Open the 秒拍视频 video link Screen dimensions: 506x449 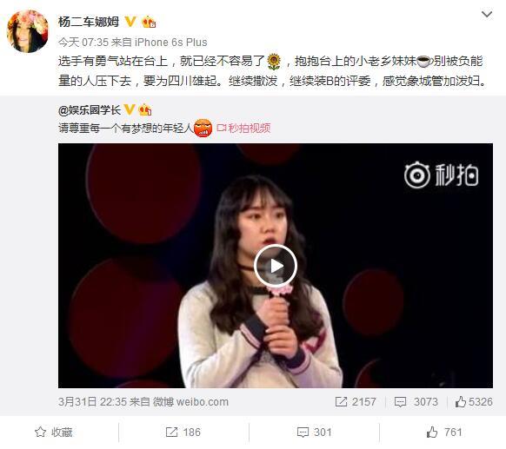[x=243, y=128]
